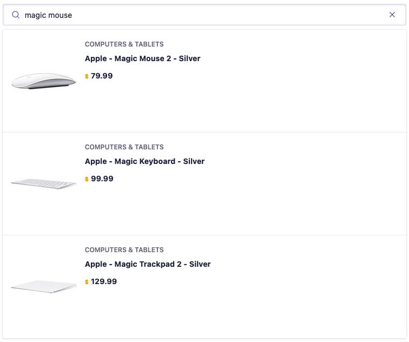Open the Magic Mouse 2 product image
This screenshot has width=409, height=342.
tap(44, 81)
